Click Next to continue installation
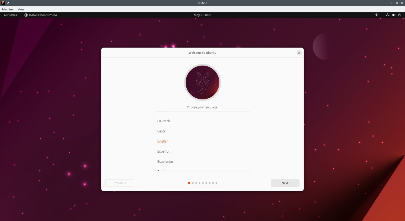The width and height of the screenshot is (405, 221). tap(285, 183)
